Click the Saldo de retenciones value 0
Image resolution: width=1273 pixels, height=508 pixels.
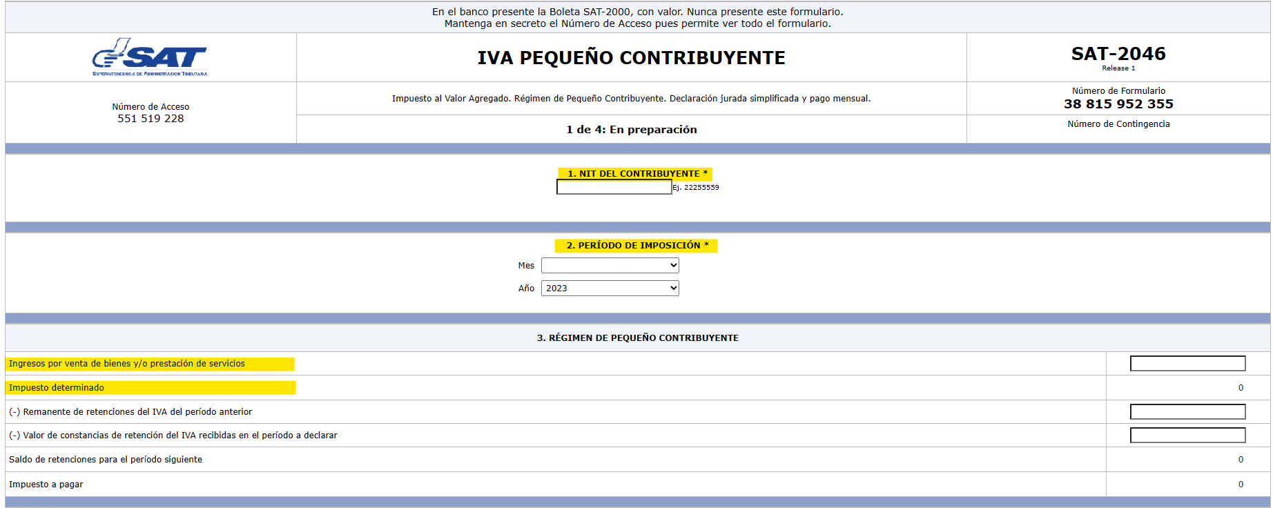pos(1241,460)
